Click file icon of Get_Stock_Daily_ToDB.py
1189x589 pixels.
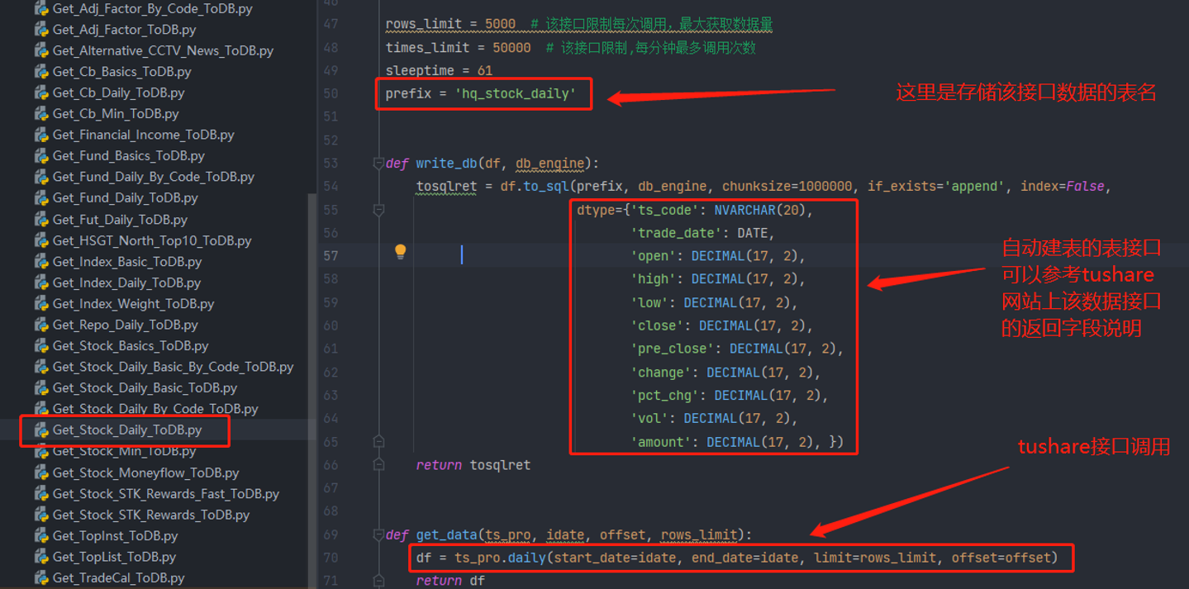point(41,430)
